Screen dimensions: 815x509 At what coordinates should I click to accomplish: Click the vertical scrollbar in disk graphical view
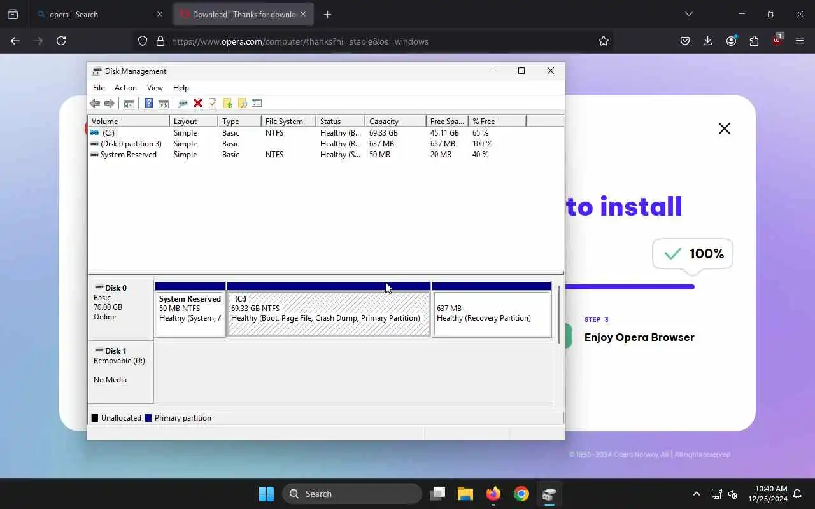click(x=559, y=315)
